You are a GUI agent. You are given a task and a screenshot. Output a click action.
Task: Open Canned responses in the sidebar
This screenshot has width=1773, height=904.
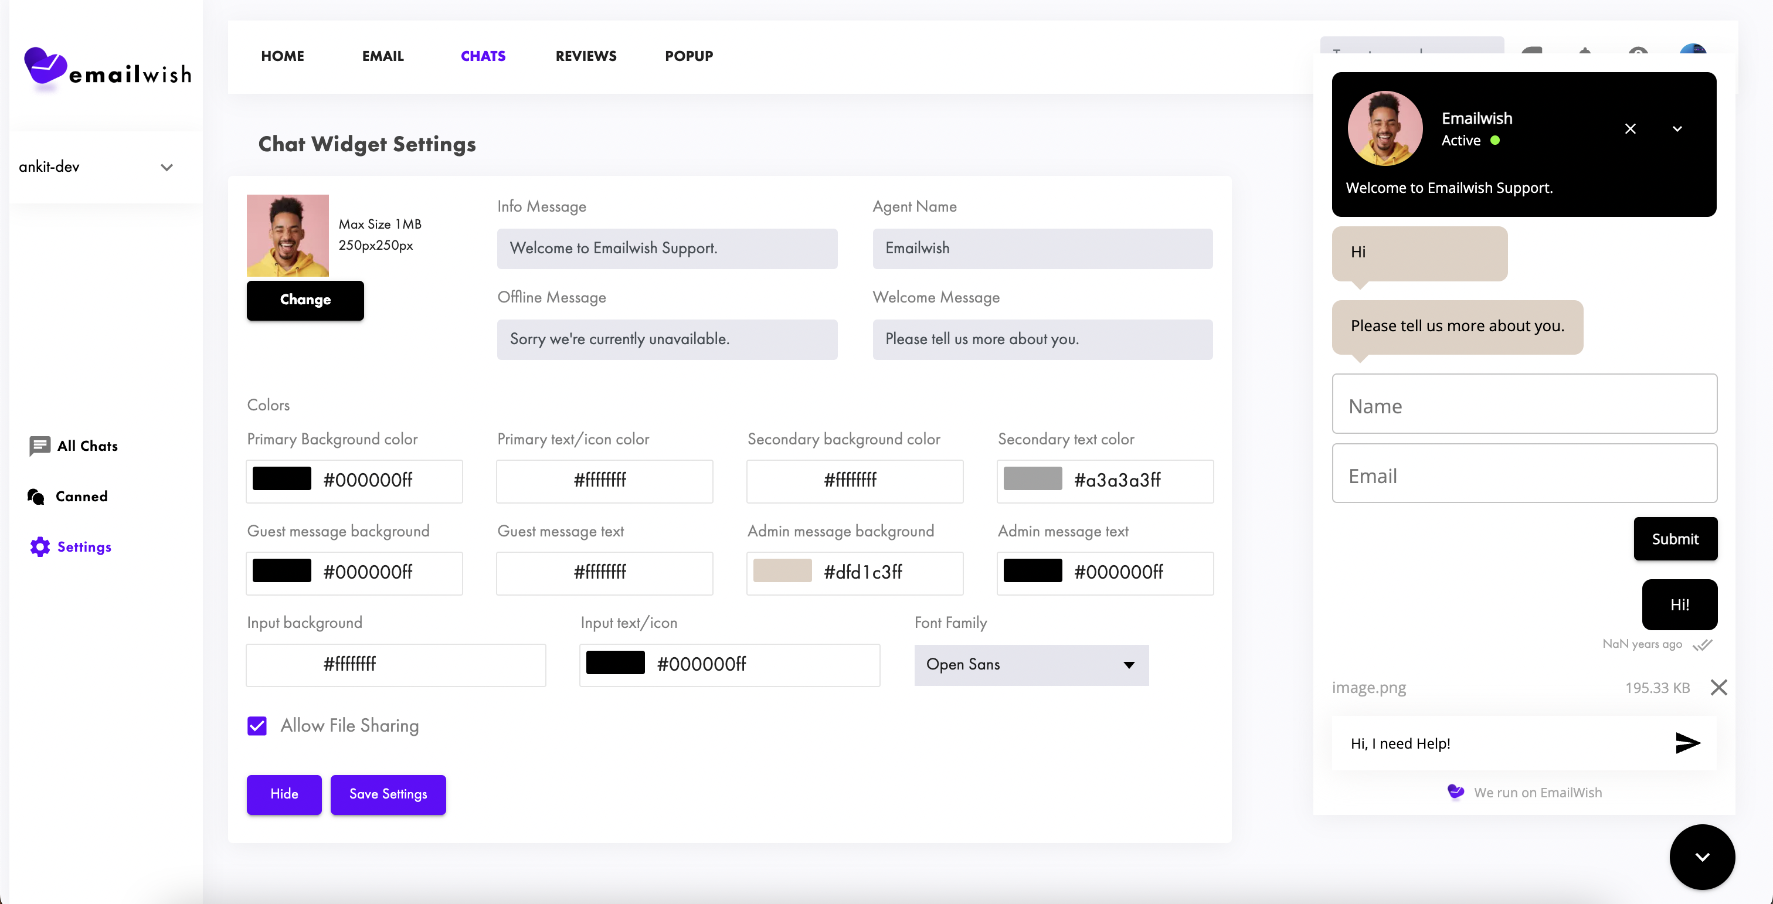pyautogui.click(x=67, y=496)
